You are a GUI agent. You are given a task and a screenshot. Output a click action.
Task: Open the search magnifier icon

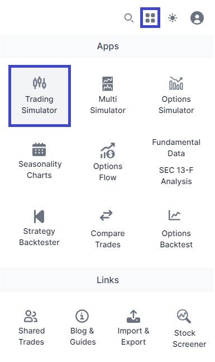click(129, 18)
